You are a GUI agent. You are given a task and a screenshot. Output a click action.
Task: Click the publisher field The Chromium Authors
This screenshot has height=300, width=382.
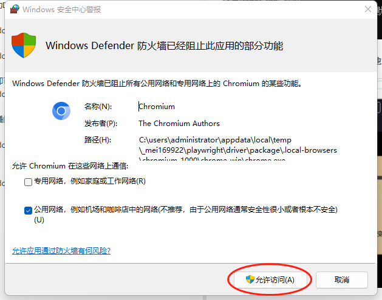point(179,124)
